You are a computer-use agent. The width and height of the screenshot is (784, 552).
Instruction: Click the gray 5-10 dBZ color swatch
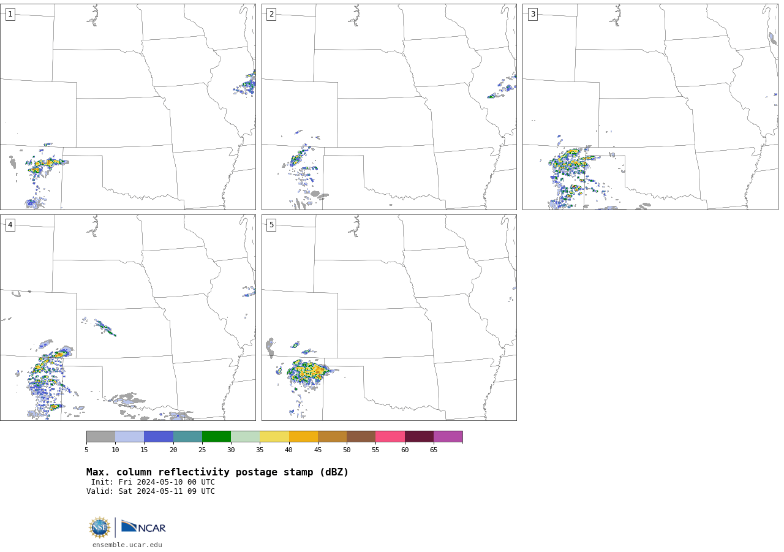click(x=100, y=436)
